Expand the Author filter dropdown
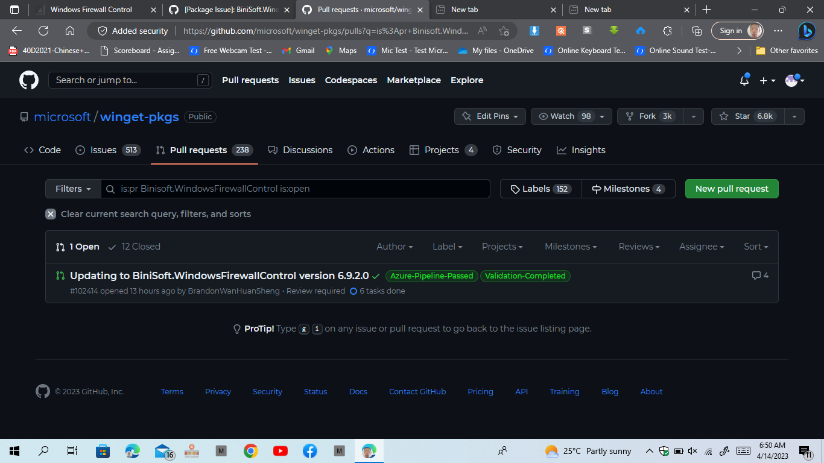Screen dimensions: 824x463 (394, 246)
